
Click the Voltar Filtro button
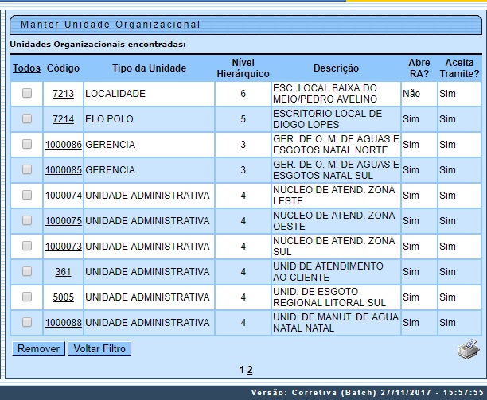99,349
